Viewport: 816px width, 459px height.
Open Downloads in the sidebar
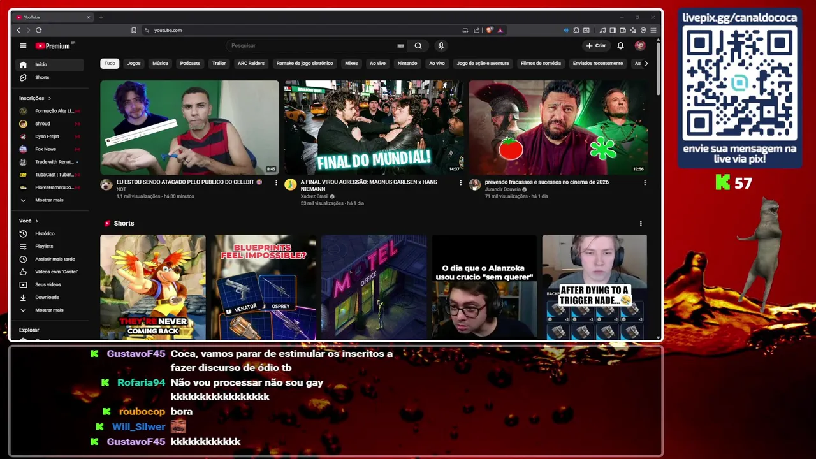click(x=50, y=297)
